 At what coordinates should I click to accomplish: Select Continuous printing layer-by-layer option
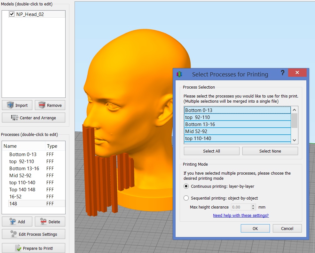[186, 186]
